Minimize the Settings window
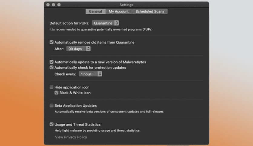253x146 pixels. click(x=54, y=5)
